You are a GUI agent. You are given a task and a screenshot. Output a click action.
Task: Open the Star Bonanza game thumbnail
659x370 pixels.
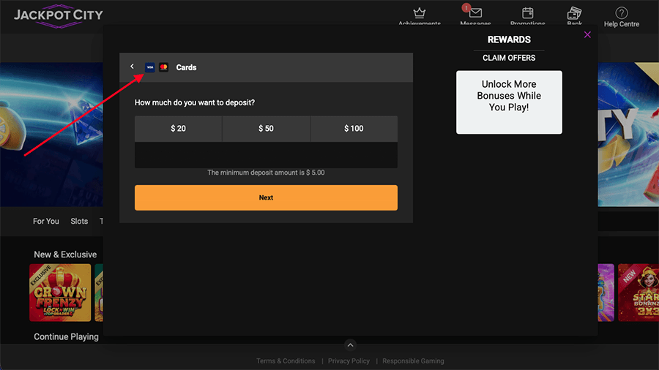(x=638, y=292)
